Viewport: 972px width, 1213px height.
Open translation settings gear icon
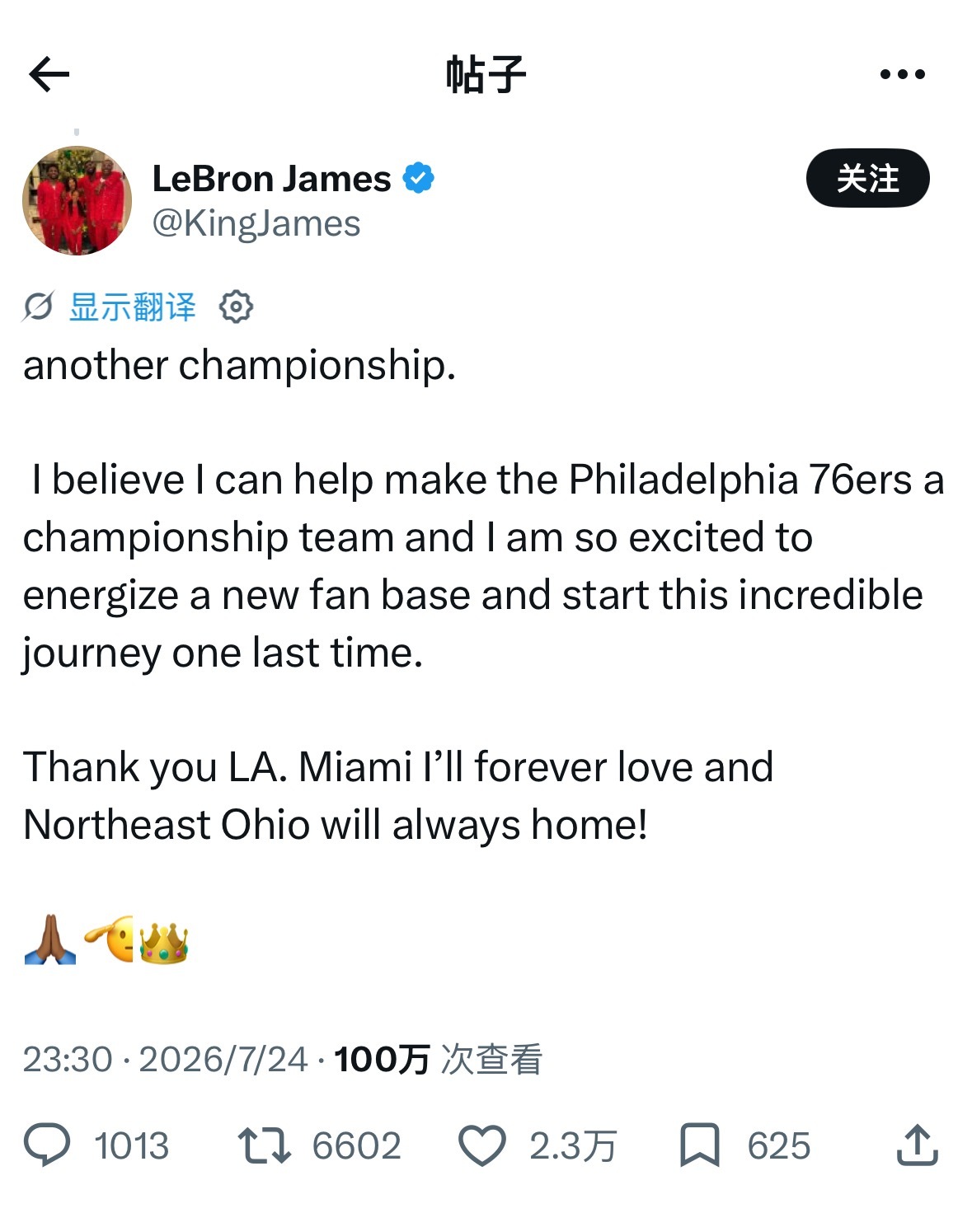tap(236, 307)
